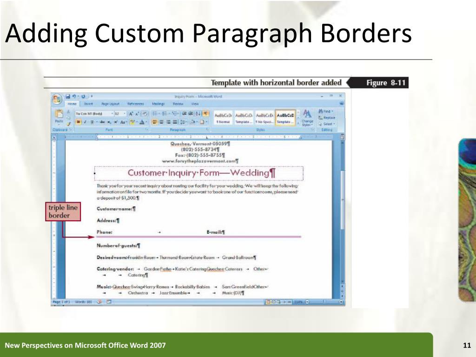476x357 pixels.
Task: Switch to Full Screen Reading view
Action: pos(274,302)
